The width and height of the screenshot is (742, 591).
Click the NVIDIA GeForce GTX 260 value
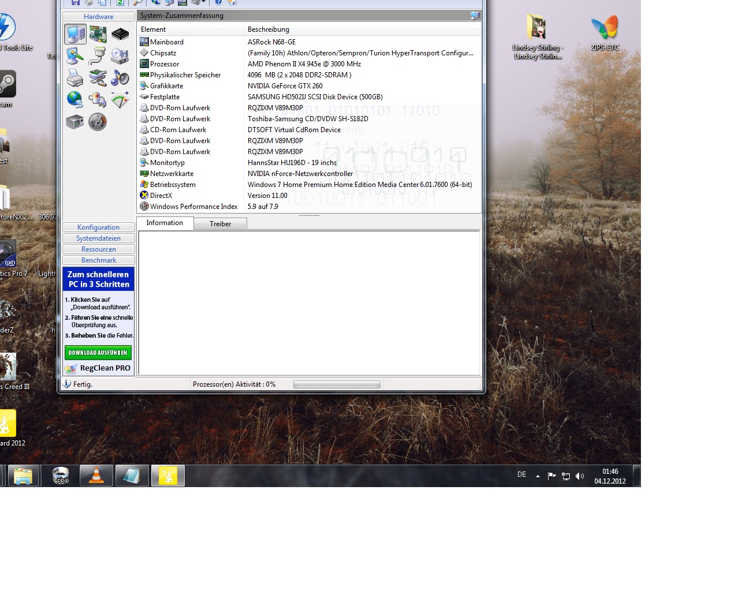(285, 86)
